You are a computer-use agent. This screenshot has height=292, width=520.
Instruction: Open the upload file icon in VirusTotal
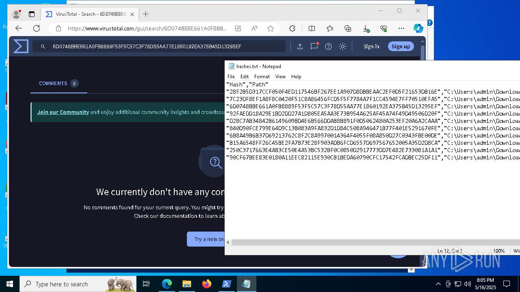300,47
